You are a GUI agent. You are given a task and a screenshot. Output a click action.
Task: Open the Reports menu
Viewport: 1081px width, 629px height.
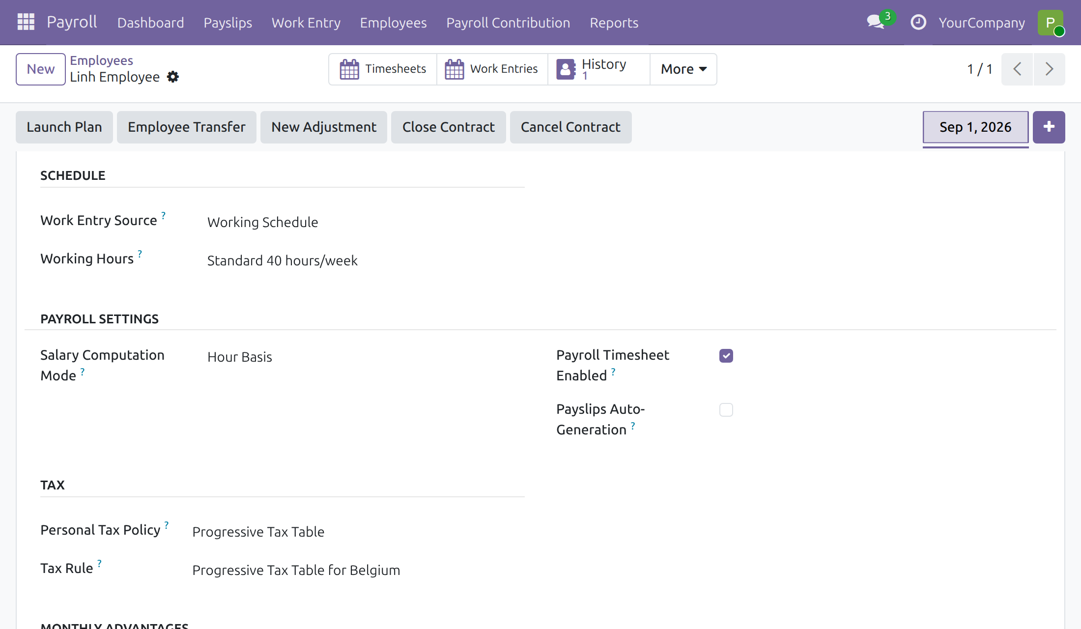click(614, 23)
